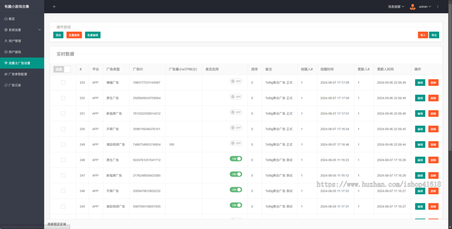Click the 概览 sidebar icon

[x=6, y=18]
